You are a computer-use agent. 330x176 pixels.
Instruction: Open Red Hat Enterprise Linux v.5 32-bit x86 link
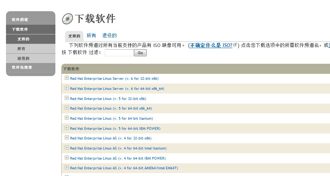point(108,99)
